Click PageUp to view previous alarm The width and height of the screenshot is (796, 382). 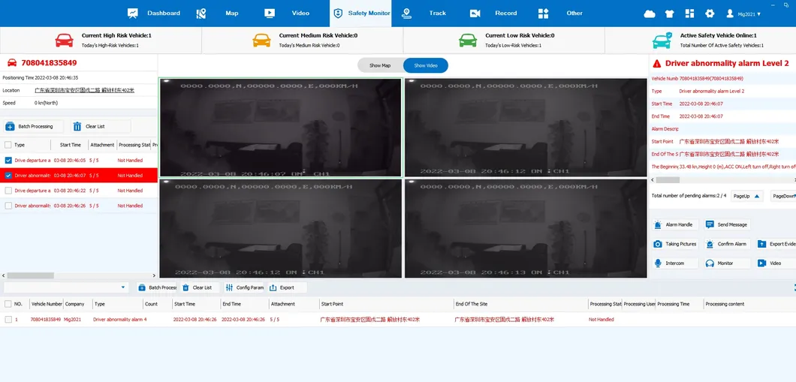click(746, 196)
